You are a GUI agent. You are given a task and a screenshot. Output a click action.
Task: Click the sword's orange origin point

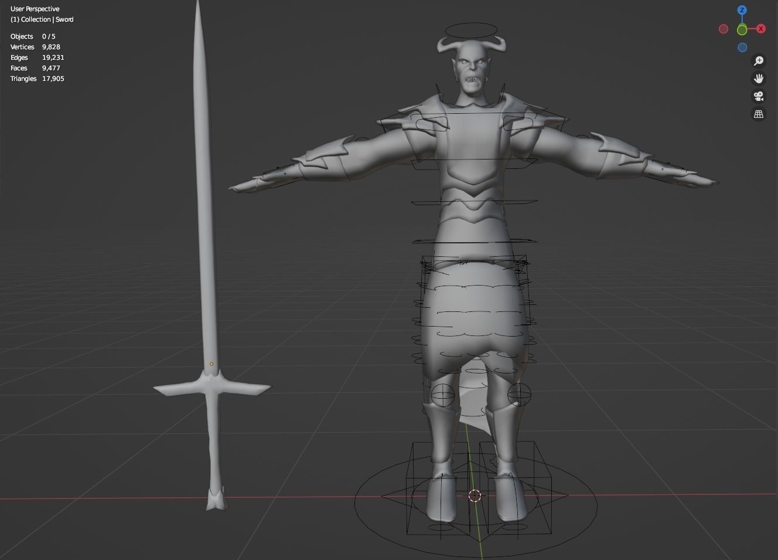point(211,364)
